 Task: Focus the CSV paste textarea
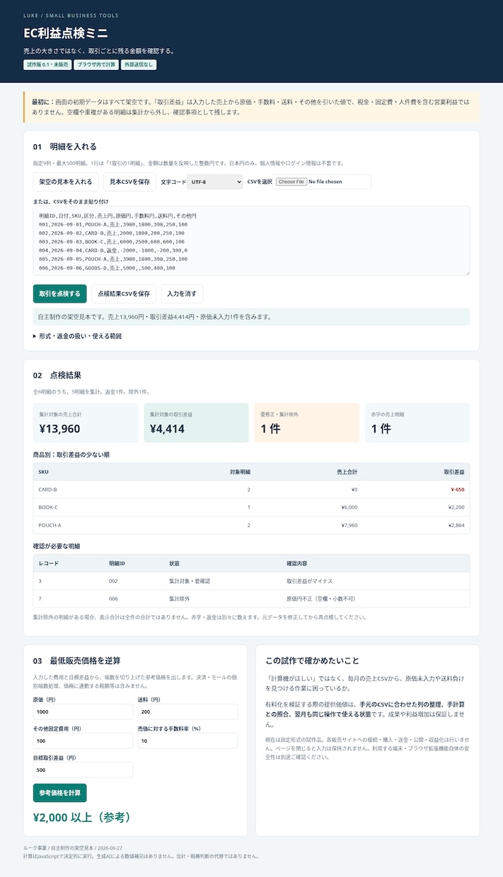[251, 240]
